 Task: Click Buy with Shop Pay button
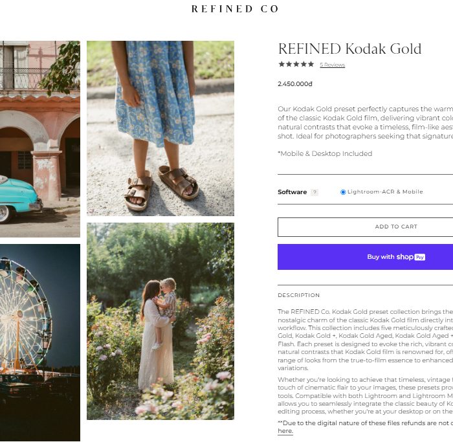396,257
